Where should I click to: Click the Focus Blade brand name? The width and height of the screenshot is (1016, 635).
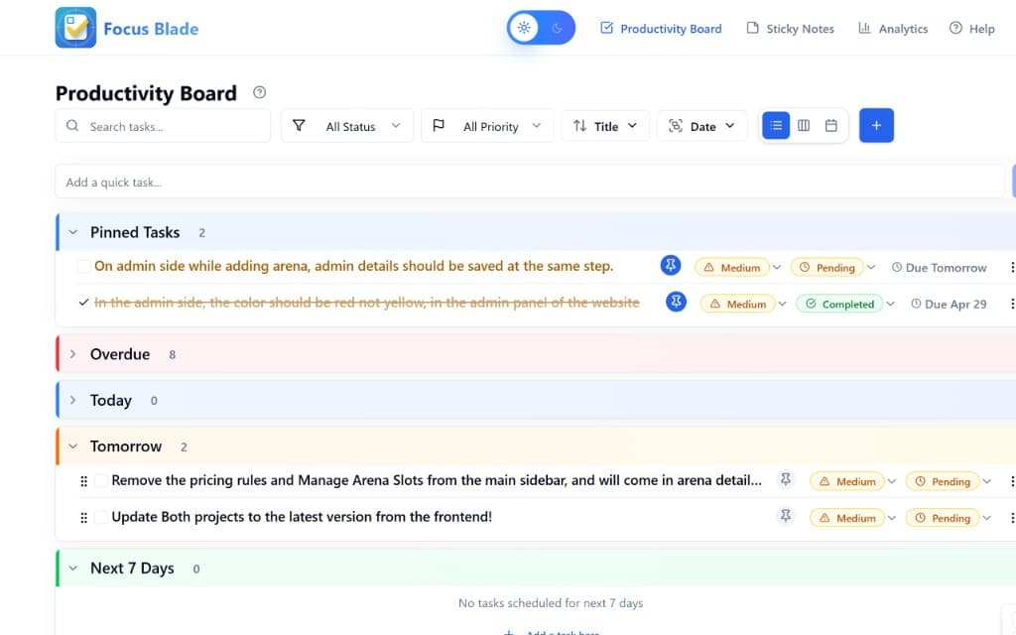tap(151, 29)
